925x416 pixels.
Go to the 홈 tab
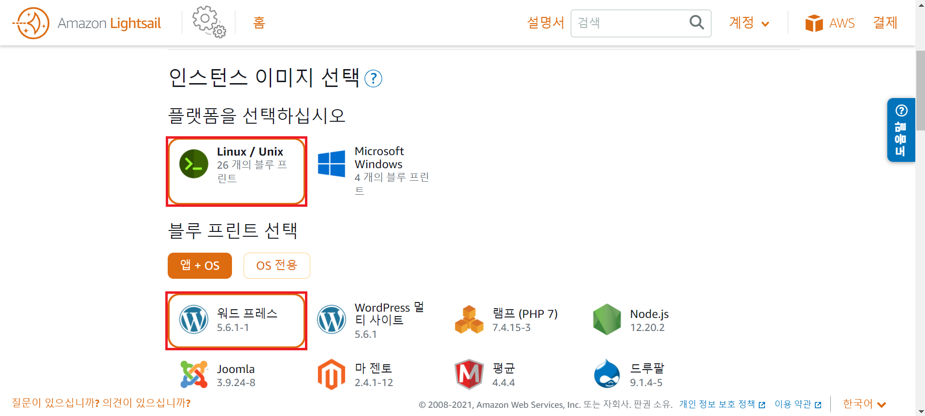[259, 23]
